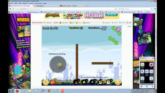Screen dimensions: 165x93
Task: Click Select Window icon in TipCam
Action: pos(151,72)
